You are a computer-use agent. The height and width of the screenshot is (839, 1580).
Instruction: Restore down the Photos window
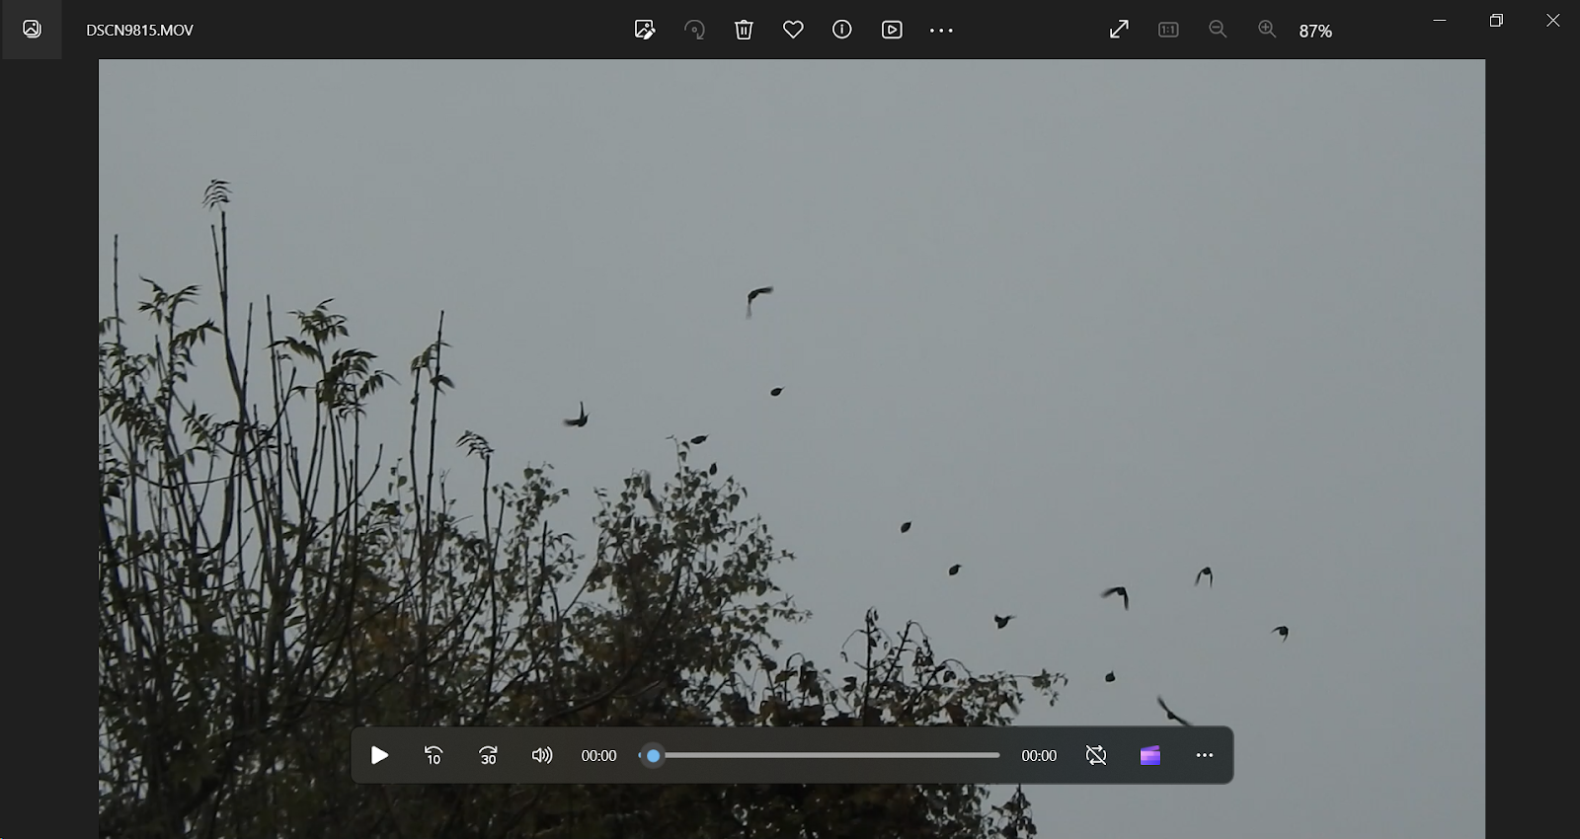(1496, 20)
